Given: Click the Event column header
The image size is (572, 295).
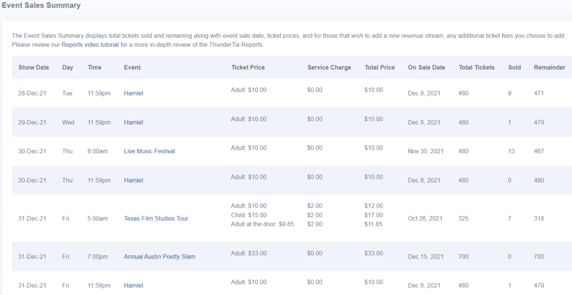Looking at the screenshot, I should [x=132, y=68].
